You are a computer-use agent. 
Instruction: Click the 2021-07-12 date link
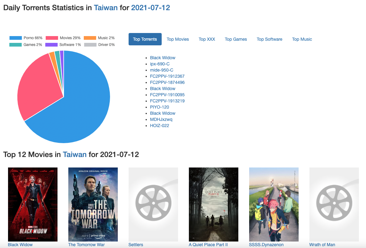(151, 8)
